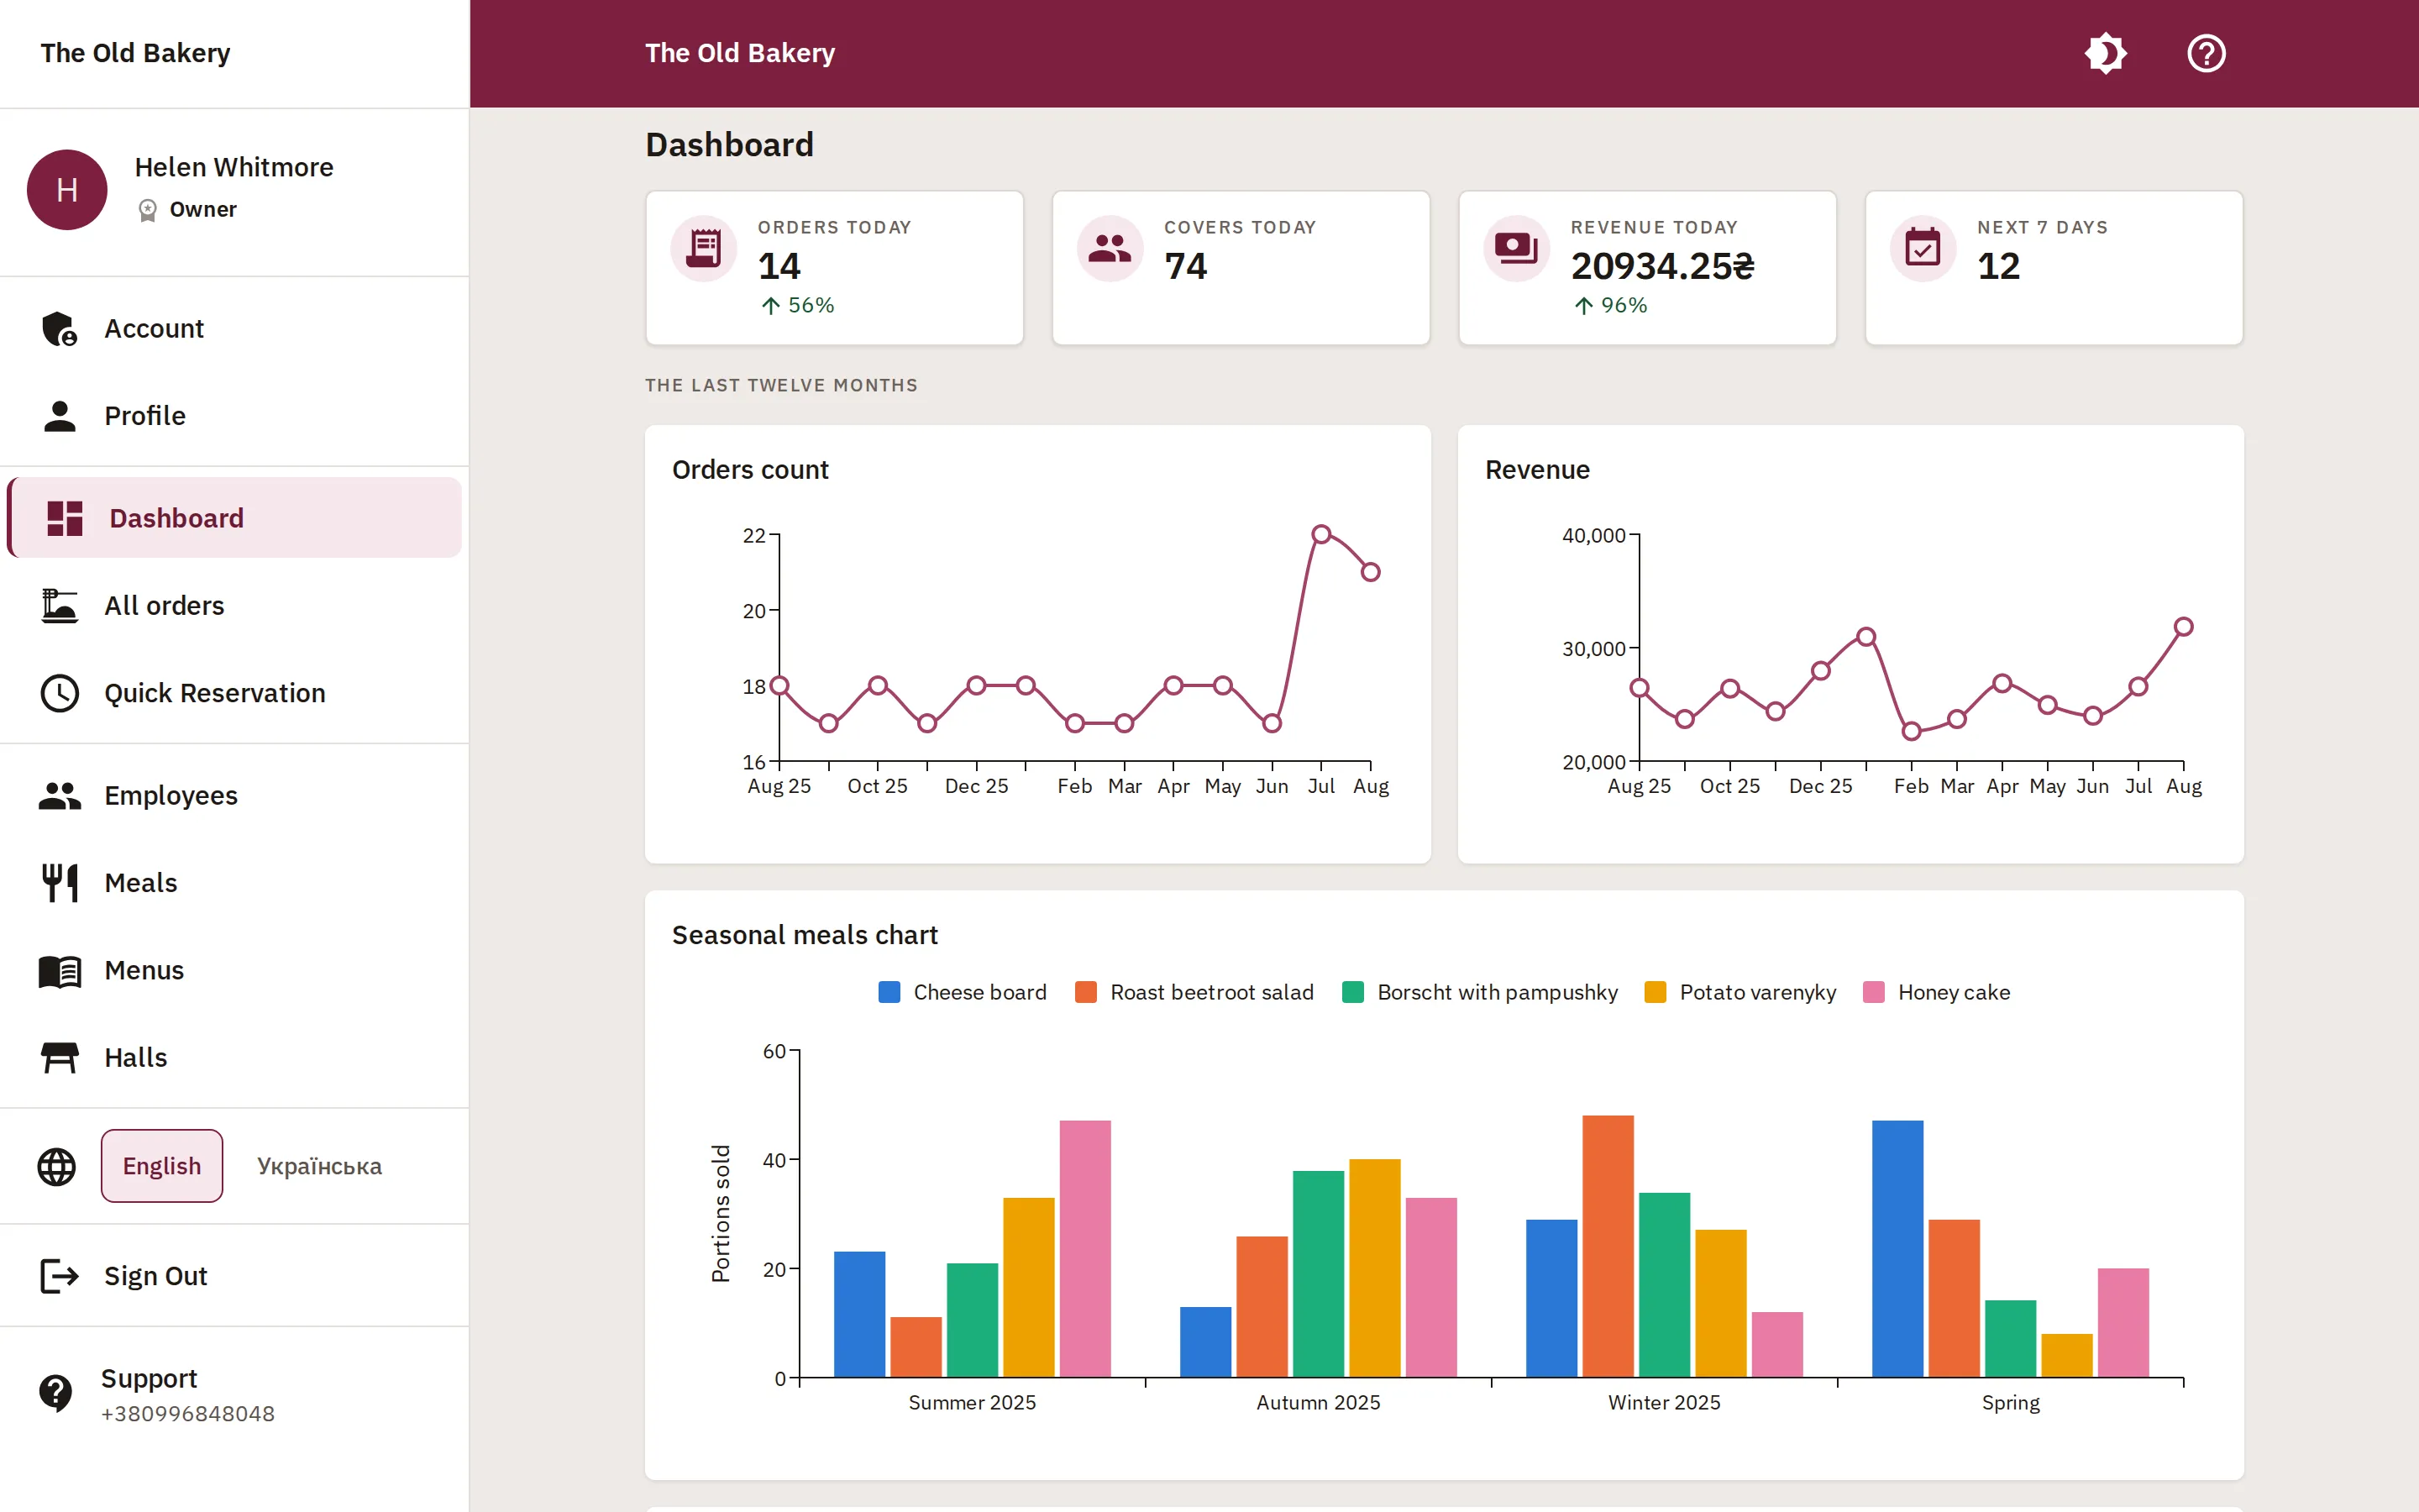The image size is (2419, 1512).
Task: Click the revenue value 20934.25₴
Action: click(x=1662, y=266)
